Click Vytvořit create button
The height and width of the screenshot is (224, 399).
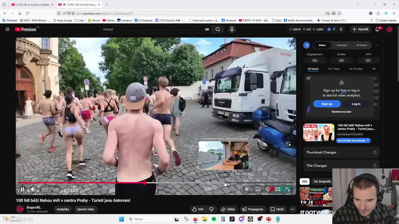pyautogui.click(x=360, y=29)
